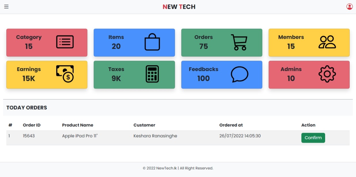Click the customer name Keshara Ranasinghe
This screenshot has width=356, height=177.
pyautogui.click(x=155, y=136)
